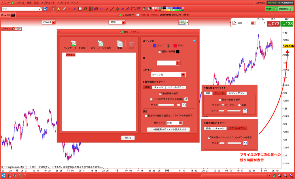Toggle 次の日中バーへのカウントダウンを表示 checkbox

209,138
